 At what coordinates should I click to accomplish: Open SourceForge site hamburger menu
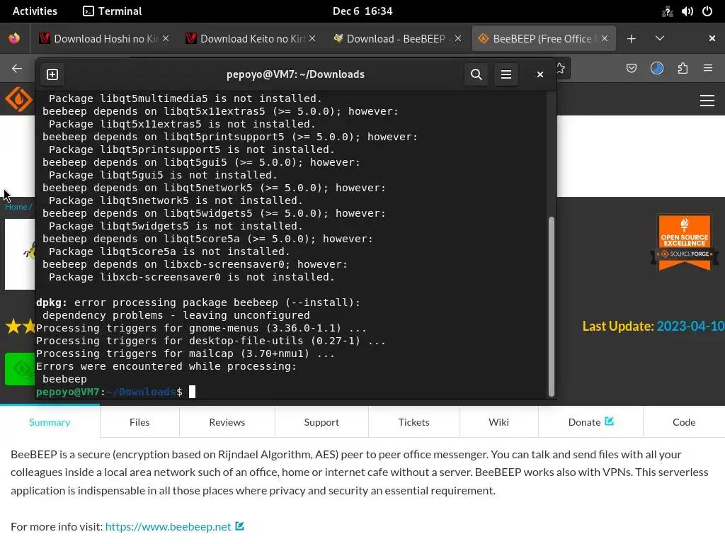click(x=707, y=101)
